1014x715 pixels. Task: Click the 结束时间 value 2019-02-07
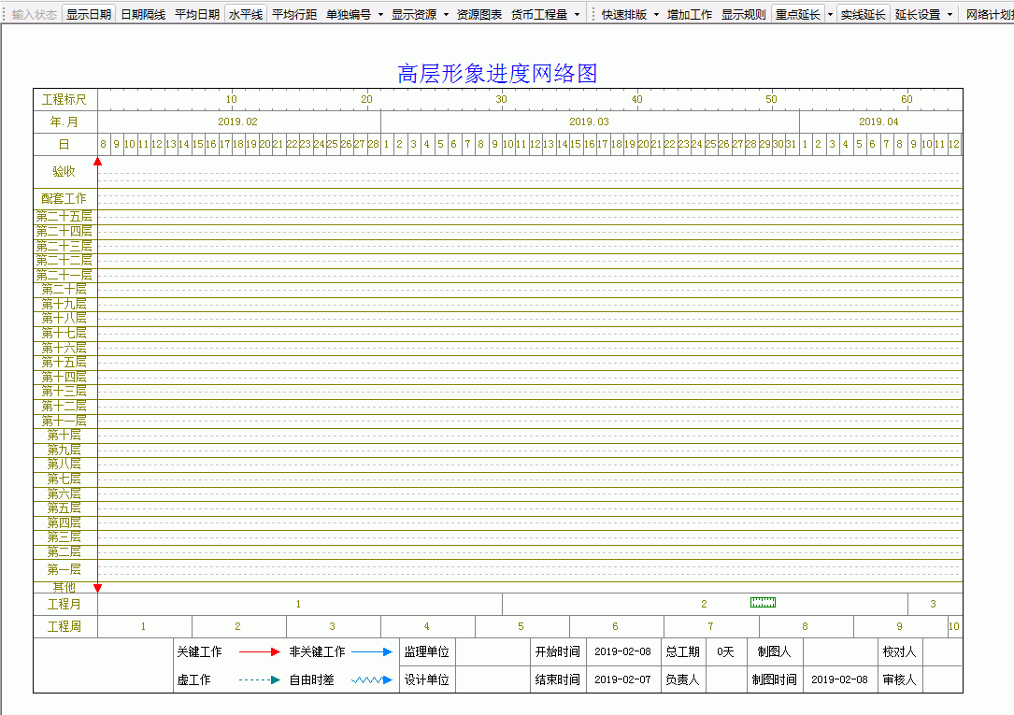point(622,679)
